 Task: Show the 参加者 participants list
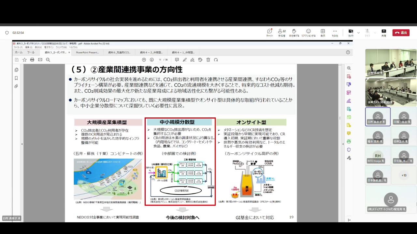pyautogui.click(x=281, y=32)
